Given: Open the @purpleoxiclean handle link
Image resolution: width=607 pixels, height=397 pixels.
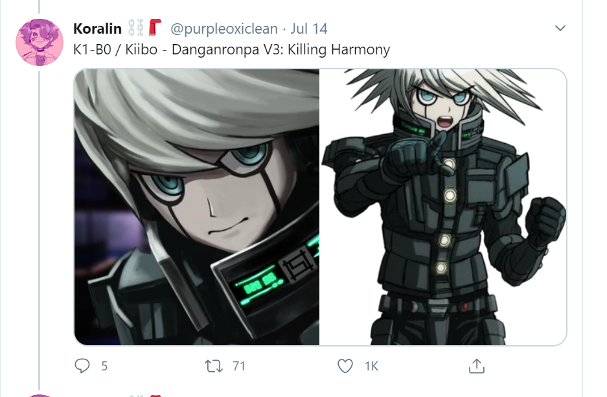Looking at the screenshot, I should 224,28.
